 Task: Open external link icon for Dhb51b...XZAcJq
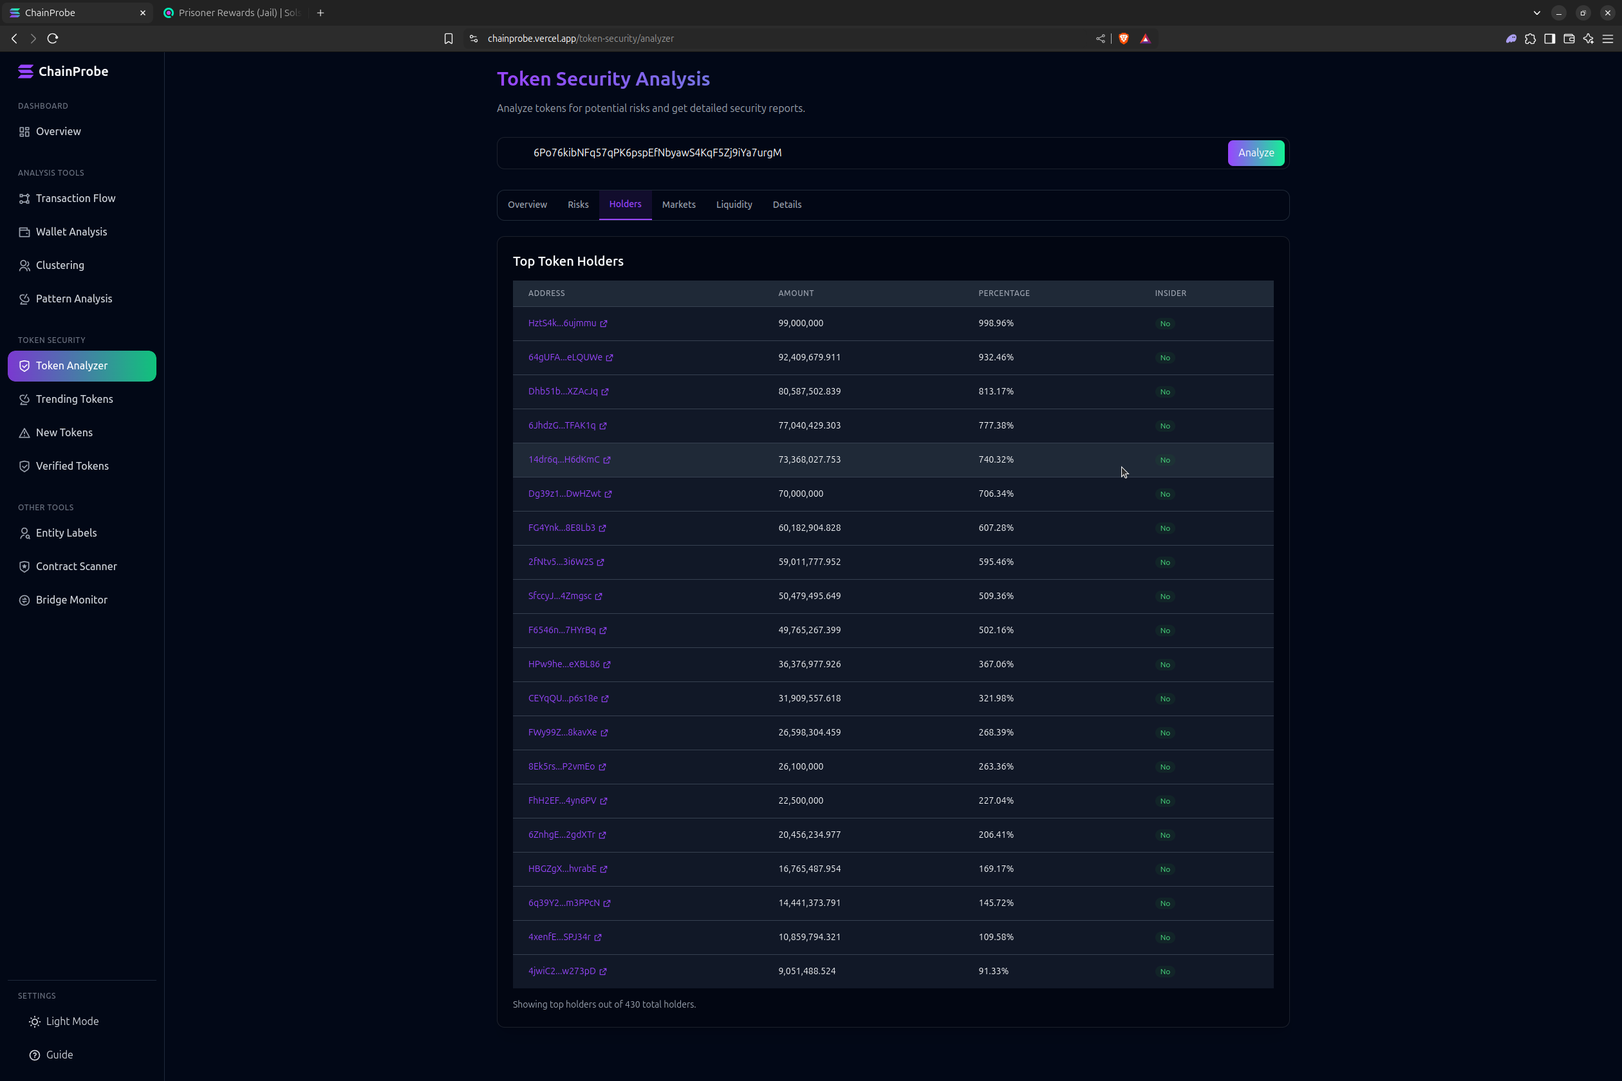(605, 392)
